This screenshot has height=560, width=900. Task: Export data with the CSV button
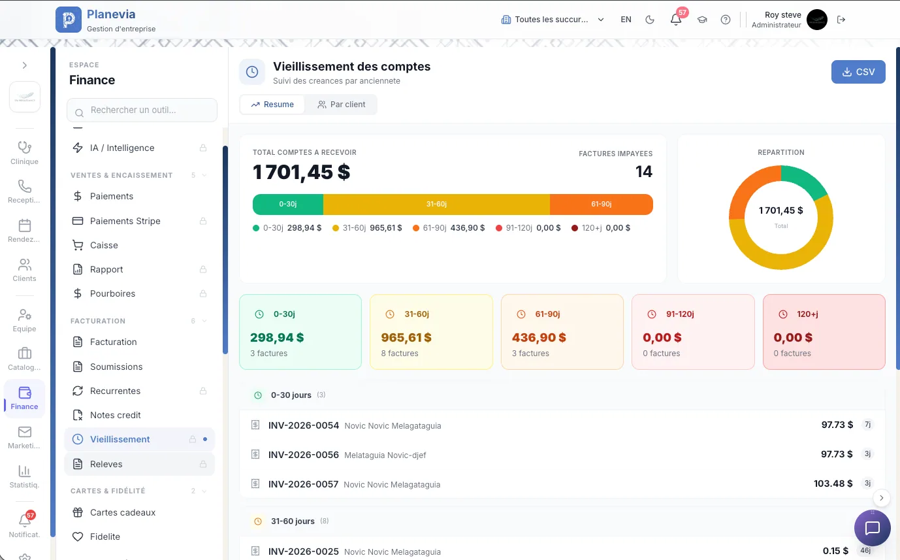(858, 72)
